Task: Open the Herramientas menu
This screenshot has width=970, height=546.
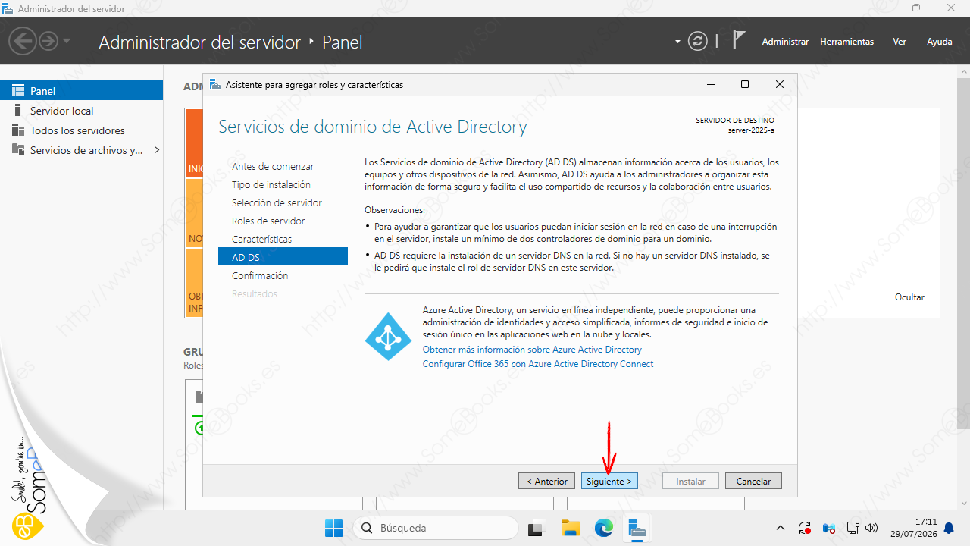Action: pos(846,42)
